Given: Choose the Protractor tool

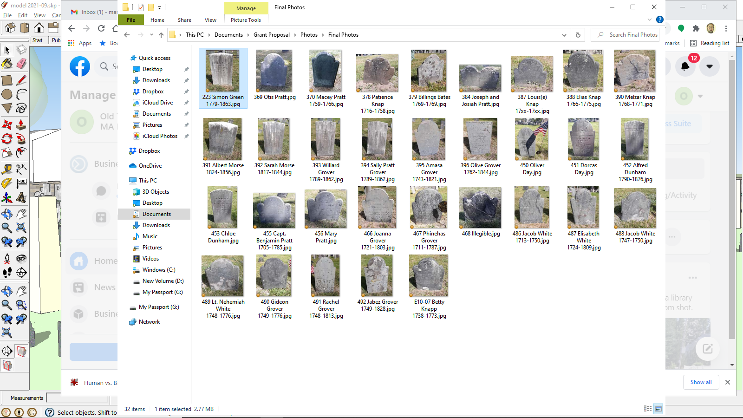Looking at the screenshot, I should click(x=7, y=183).
